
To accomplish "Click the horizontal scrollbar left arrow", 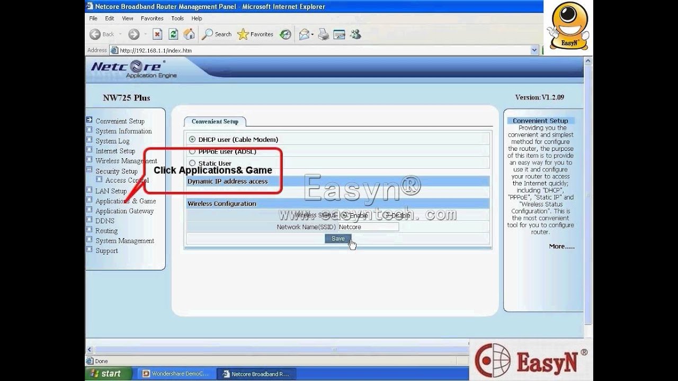I will point(90,349).
